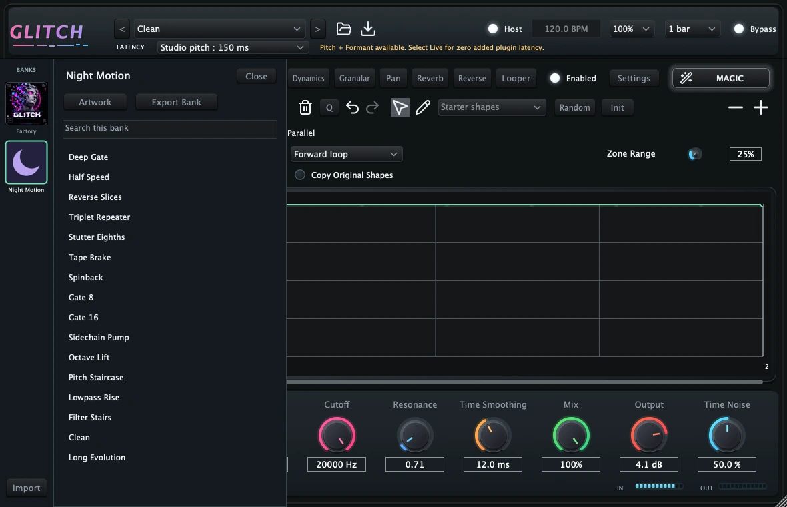Click the Export Bank button

(x=177, y=103)
